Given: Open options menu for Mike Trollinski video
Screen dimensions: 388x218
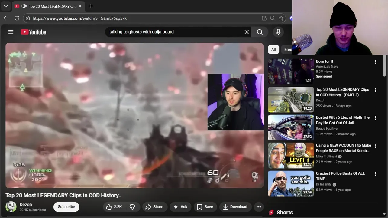Looking at the screenshot, I should pyautogui.click(x=375, y=146).
